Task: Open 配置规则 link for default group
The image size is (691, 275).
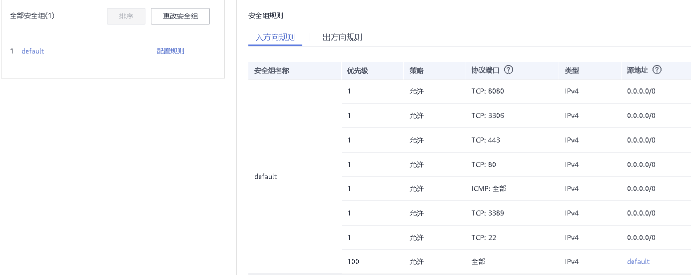Action: (x=170, y=51)
